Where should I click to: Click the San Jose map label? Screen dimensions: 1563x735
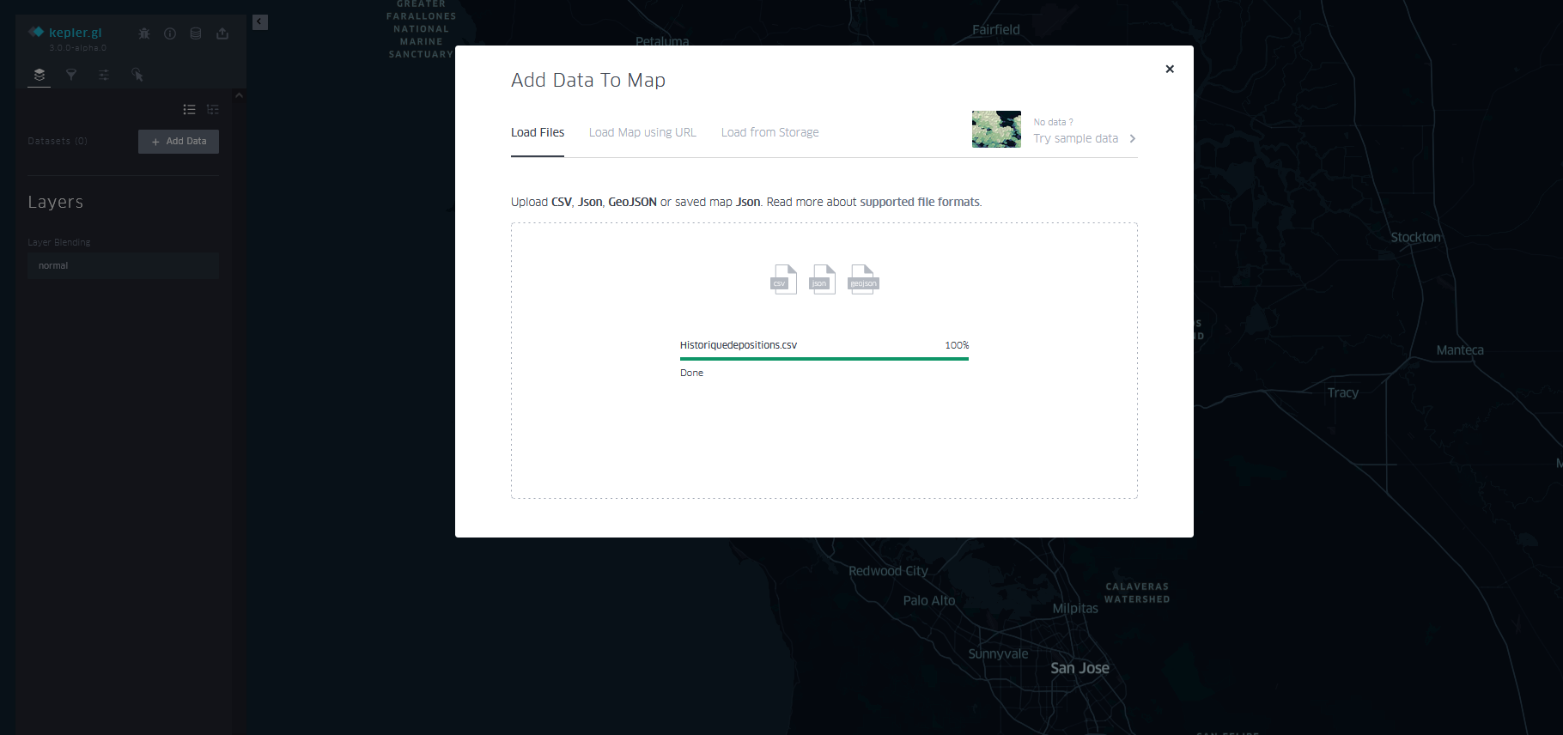[1080, 668]
